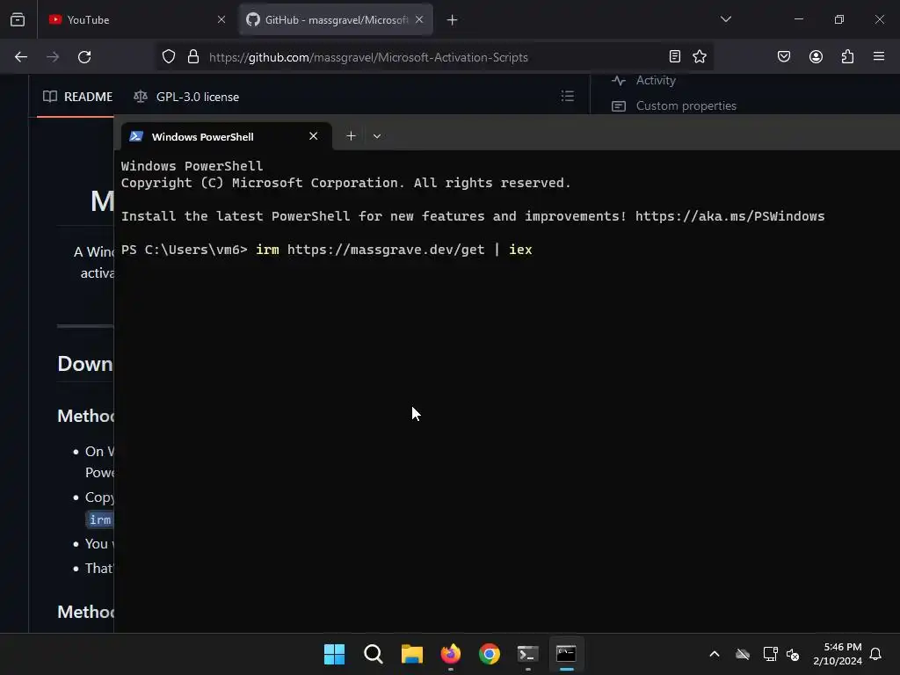Open README outline list icon

567,96
